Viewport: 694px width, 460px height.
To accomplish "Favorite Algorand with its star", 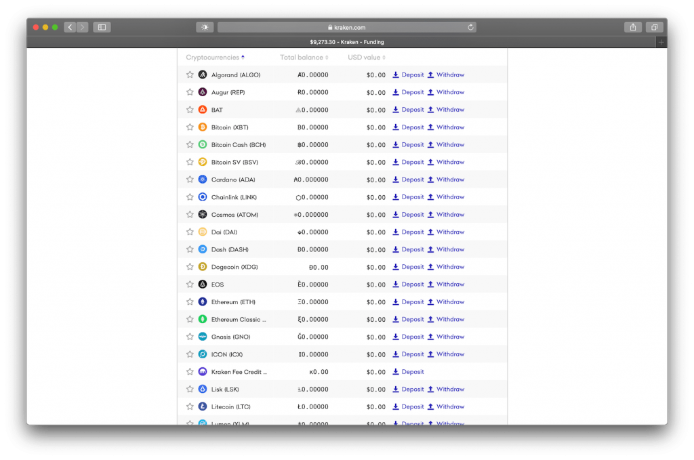I will 190,75.
